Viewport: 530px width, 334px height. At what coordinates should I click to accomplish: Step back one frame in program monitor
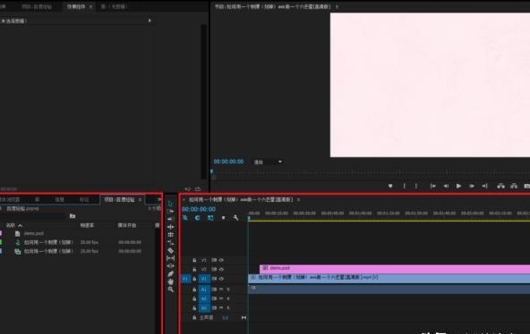446,186
